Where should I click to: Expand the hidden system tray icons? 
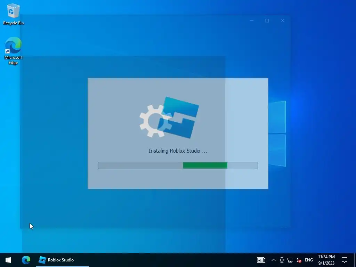point(274,260)
